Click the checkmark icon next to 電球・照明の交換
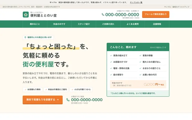 pyautogui.click(x=111, y=68)
